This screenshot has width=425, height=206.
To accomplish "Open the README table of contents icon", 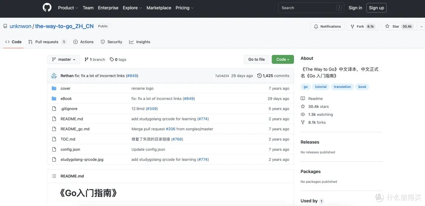I will (54, 176).
